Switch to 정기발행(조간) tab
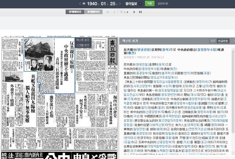 point(75,12)
